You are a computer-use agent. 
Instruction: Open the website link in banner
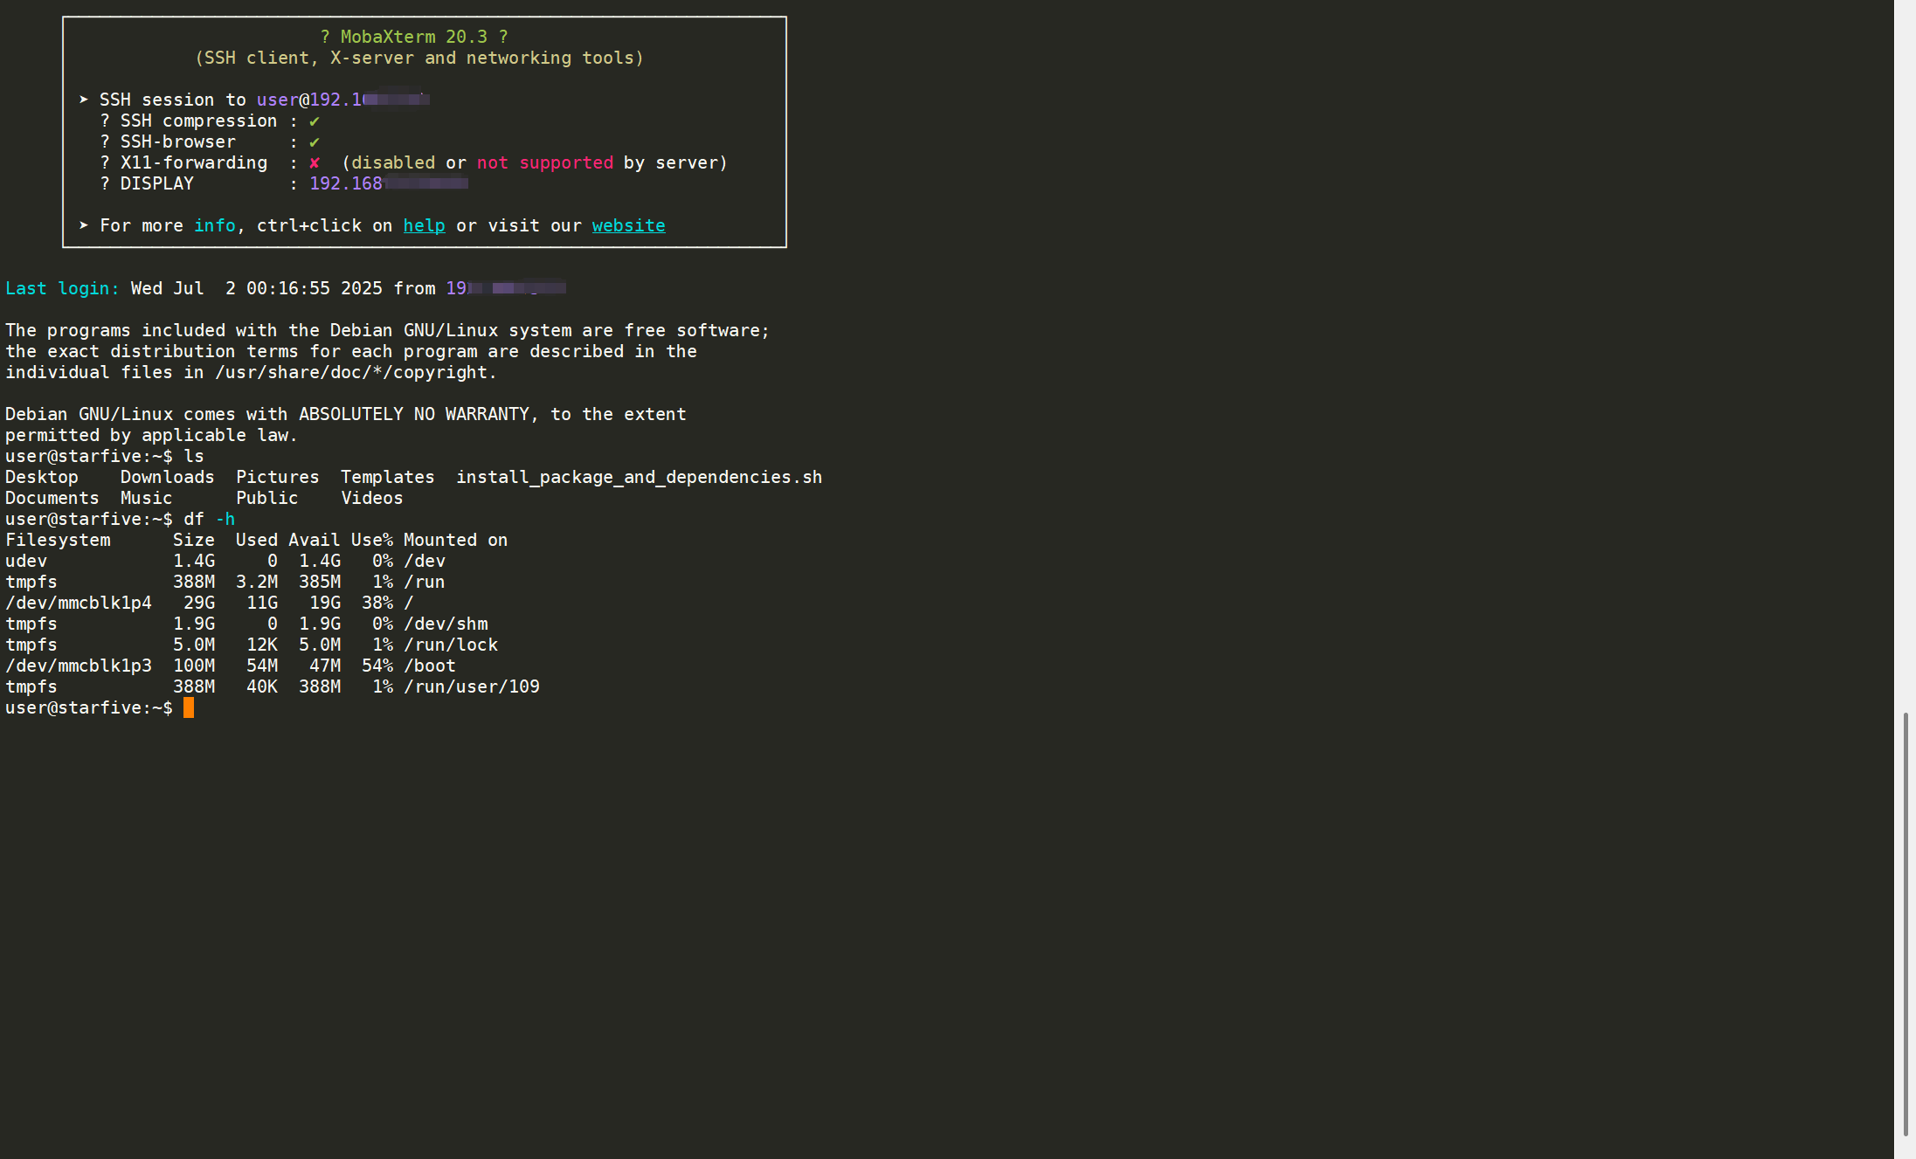[628, 226]
